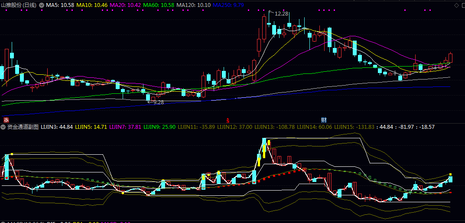
Task: Click the MA20 magenta indicator label
Action: click(x=125, y=5)
